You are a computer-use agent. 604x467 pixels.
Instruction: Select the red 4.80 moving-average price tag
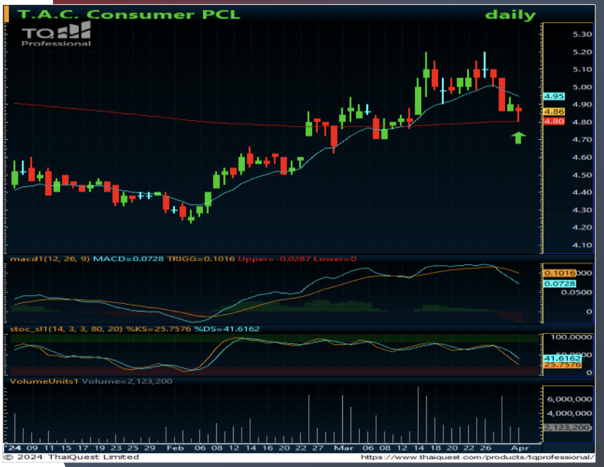pos(554,122)
